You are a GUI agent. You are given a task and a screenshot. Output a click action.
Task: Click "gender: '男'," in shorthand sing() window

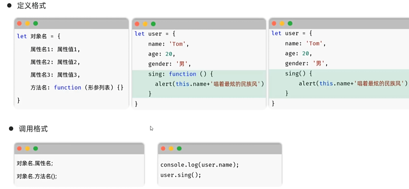[306, 64]
